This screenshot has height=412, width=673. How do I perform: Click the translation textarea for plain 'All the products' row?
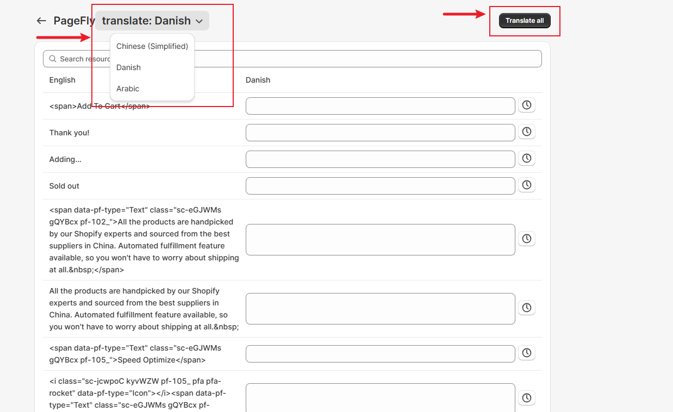coord(381,309)
